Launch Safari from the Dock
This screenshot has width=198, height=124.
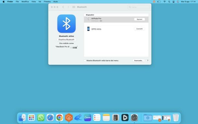[50, 117]
